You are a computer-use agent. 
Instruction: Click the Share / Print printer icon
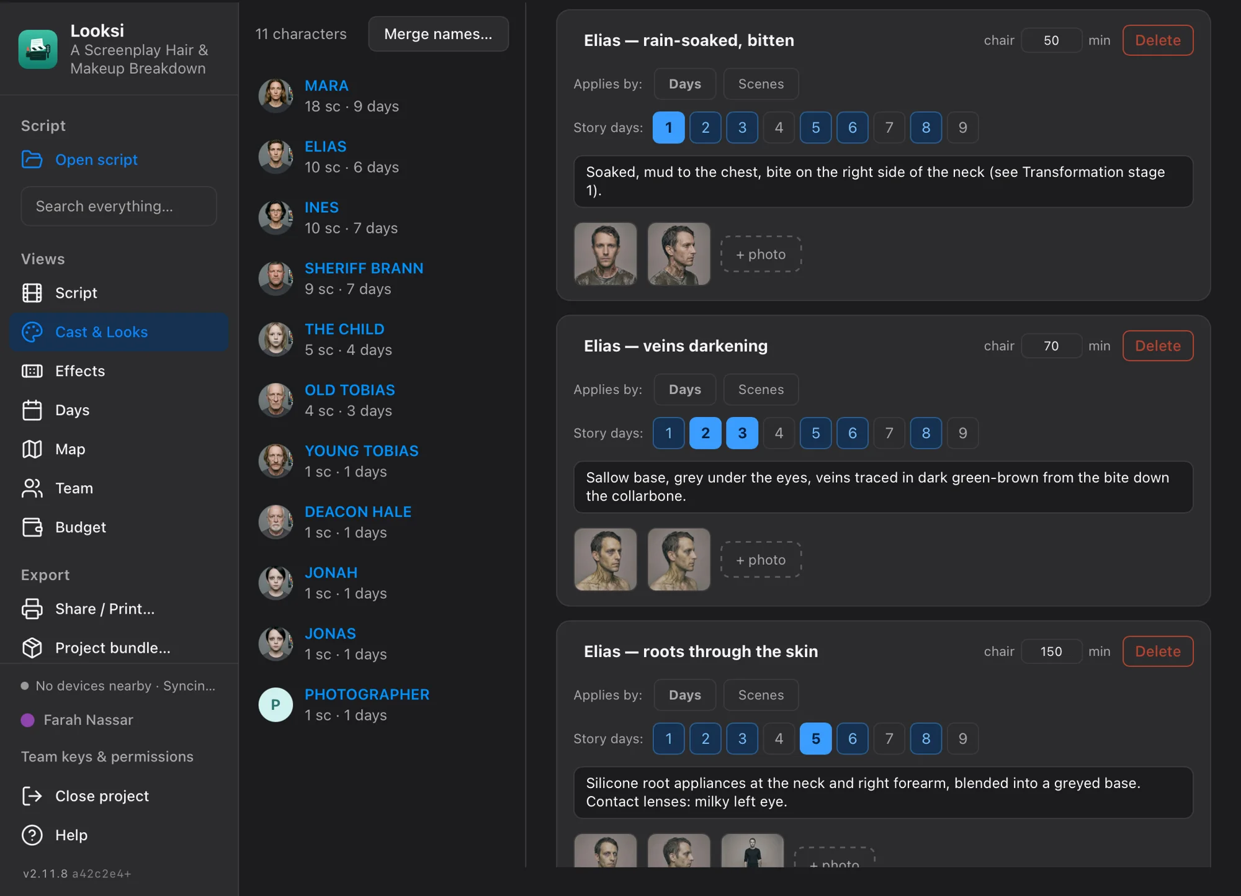click(x=32, y=609)
